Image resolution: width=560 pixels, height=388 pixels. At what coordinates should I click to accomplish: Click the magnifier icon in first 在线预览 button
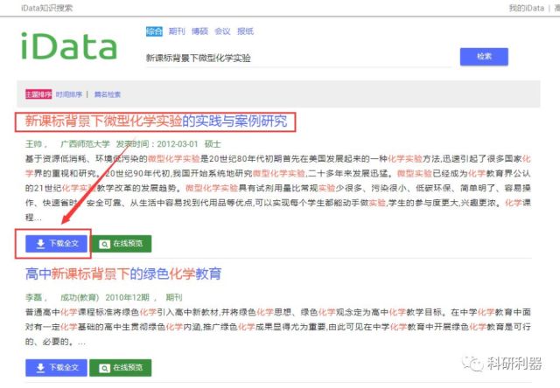[104, 244]
